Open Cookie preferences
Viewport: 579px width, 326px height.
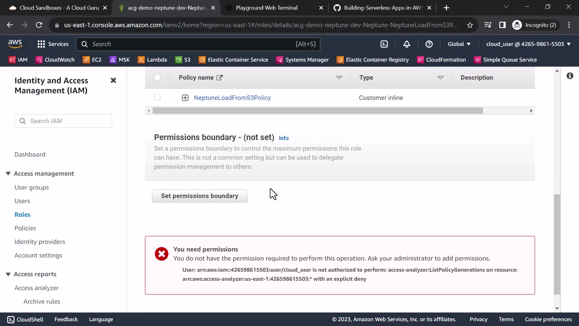548,319
